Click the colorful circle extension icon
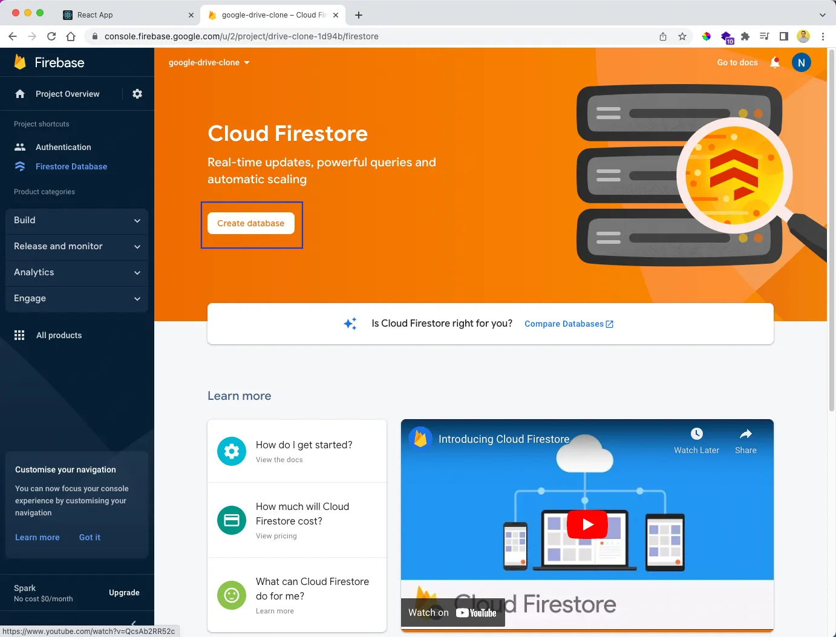Screen dimensions: 836x637 (706, 36)
